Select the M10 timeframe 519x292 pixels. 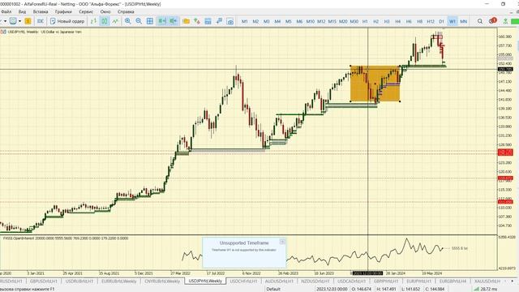point(310,21)
